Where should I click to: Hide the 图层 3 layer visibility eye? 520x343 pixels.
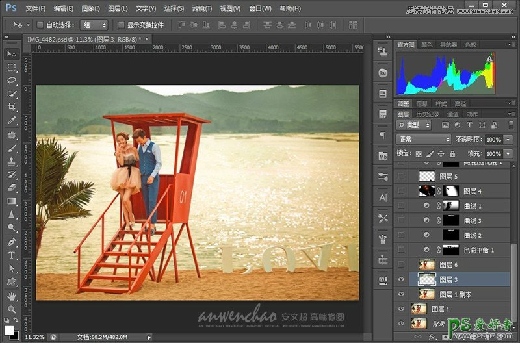point(401,279)
